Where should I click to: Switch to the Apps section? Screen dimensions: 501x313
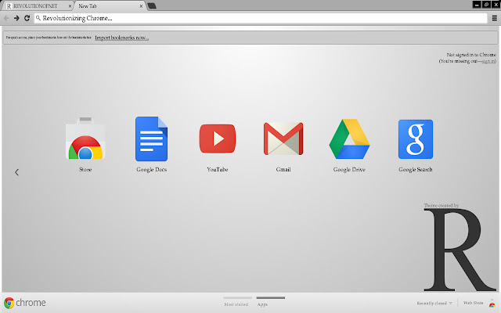click(270, 302)
